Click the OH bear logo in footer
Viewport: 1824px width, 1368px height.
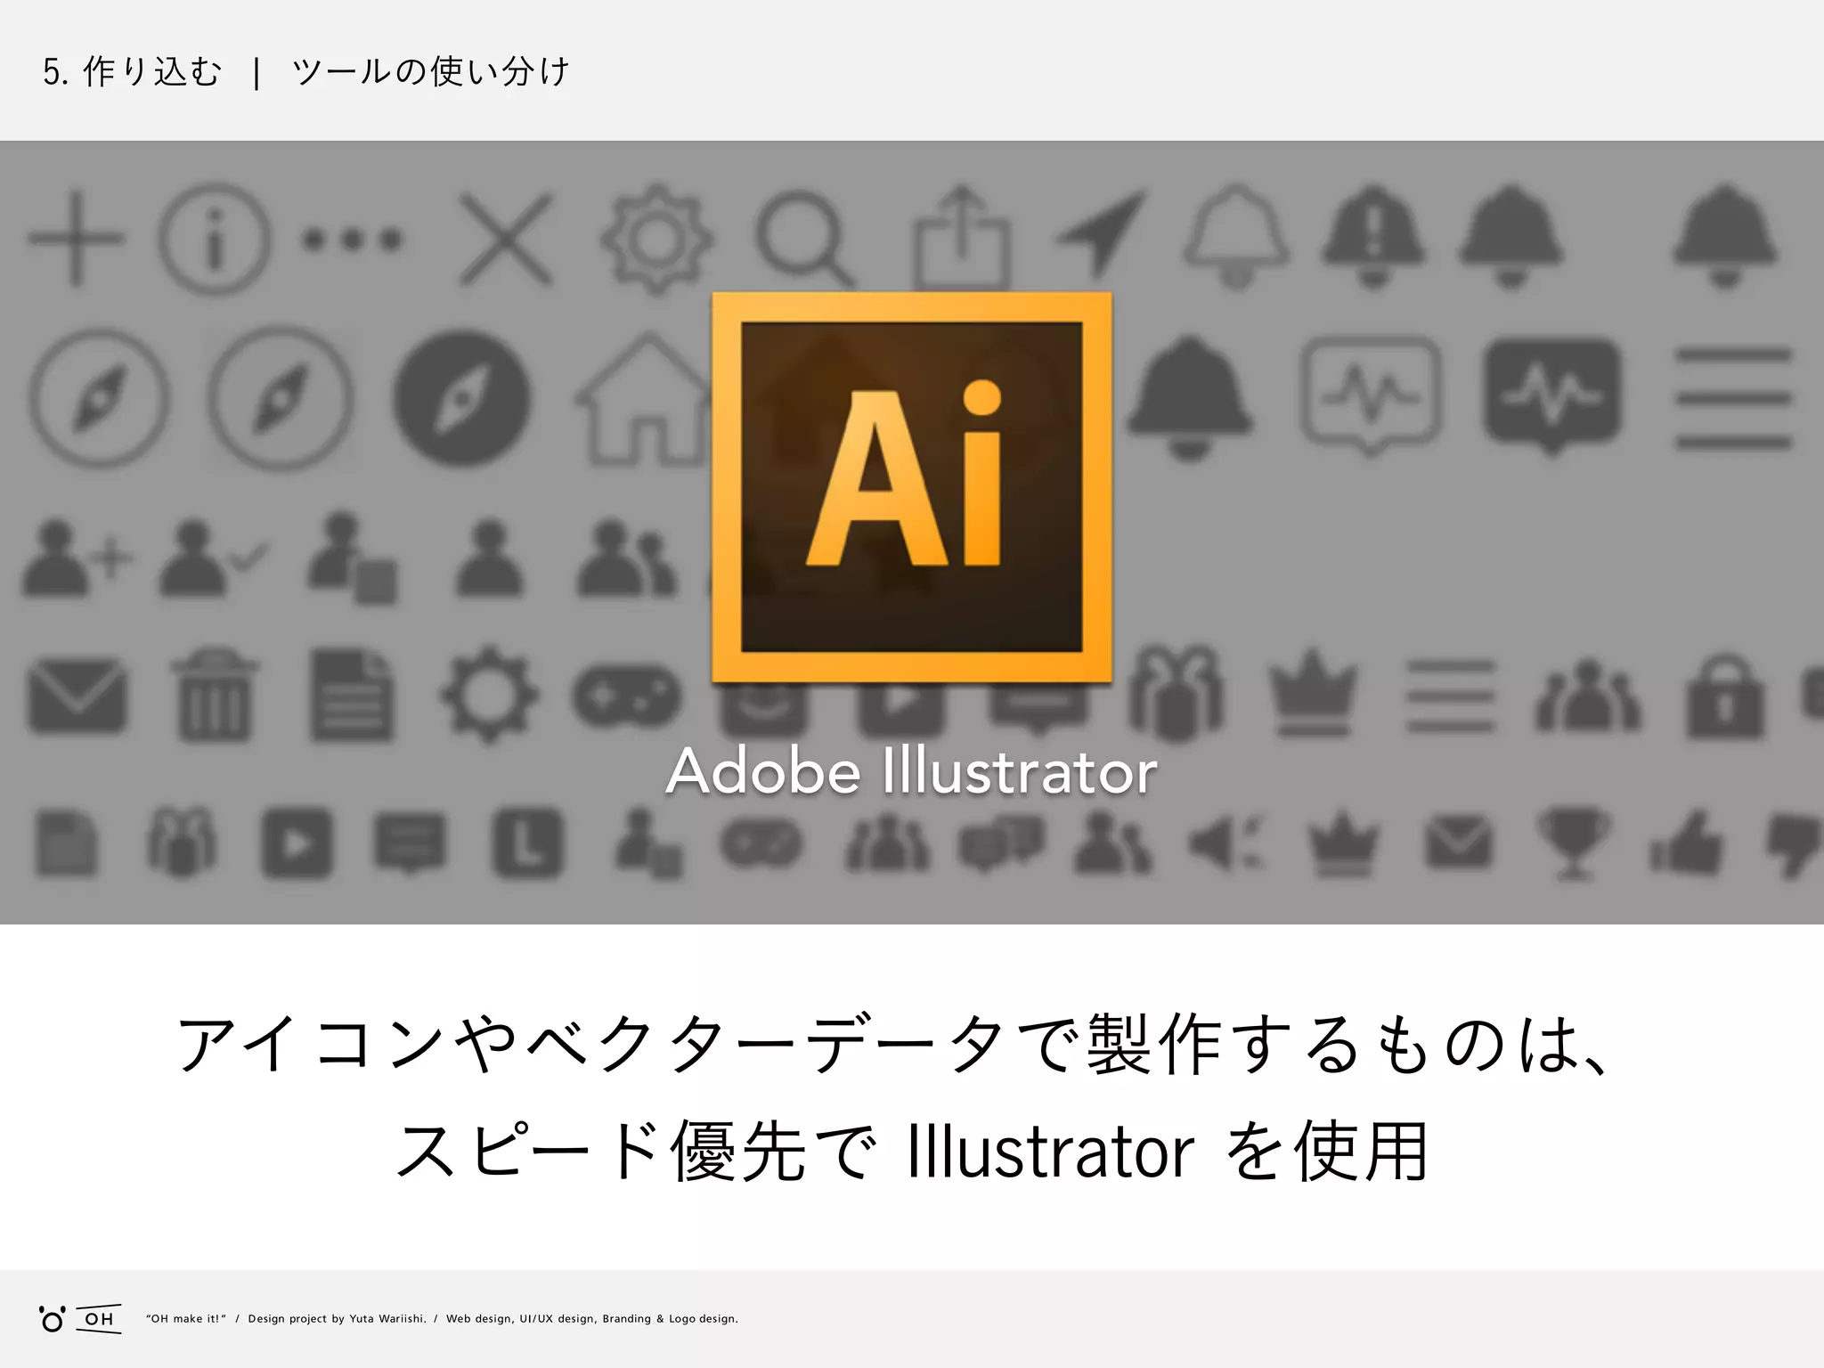point(79,1319)
